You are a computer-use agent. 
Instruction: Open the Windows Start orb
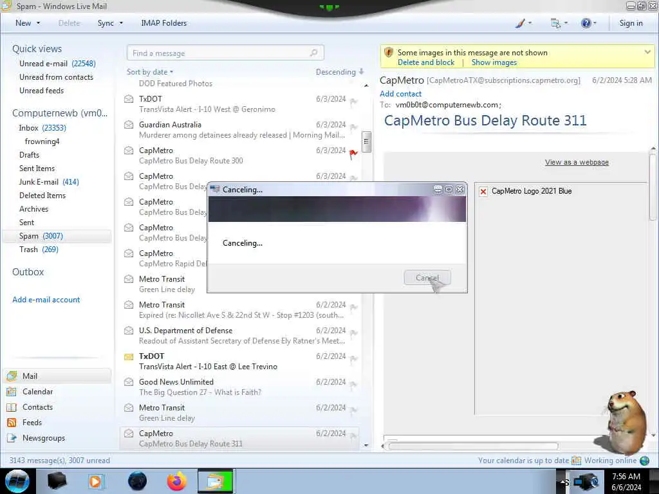[17, 481]
